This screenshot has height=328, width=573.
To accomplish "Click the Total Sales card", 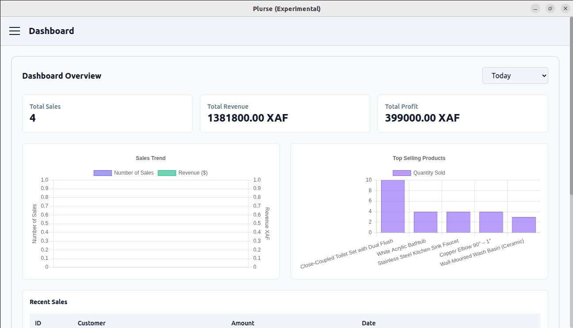I will [x=107, y=114].
